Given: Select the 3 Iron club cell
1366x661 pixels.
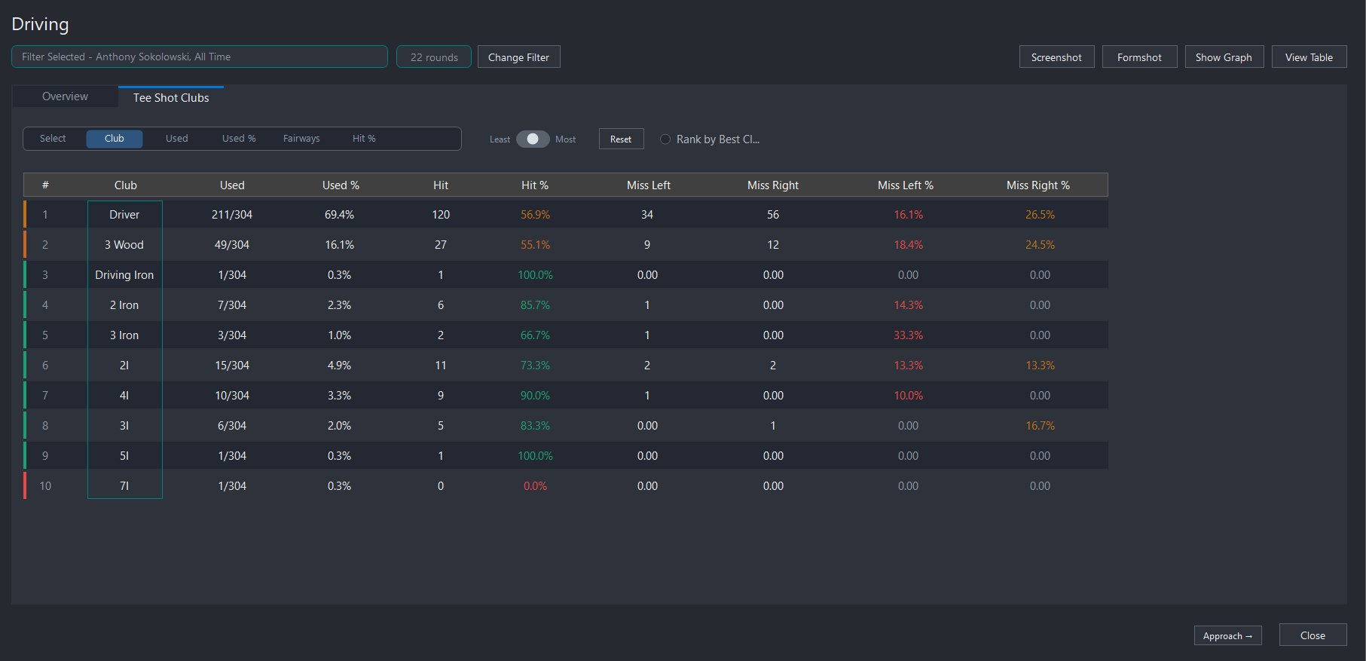Looking at the screenshot, I should tap(124, 335).
